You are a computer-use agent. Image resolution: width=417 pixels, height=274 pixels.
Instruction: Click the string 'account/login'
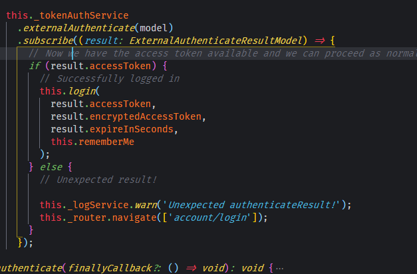click(x=210, y=217)
